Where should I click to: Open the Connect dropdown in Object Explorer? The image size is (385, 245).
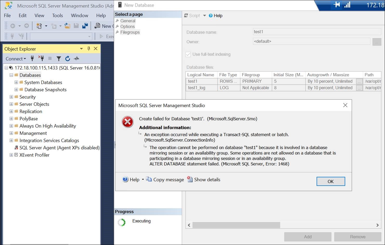click(x=16, y=59)
